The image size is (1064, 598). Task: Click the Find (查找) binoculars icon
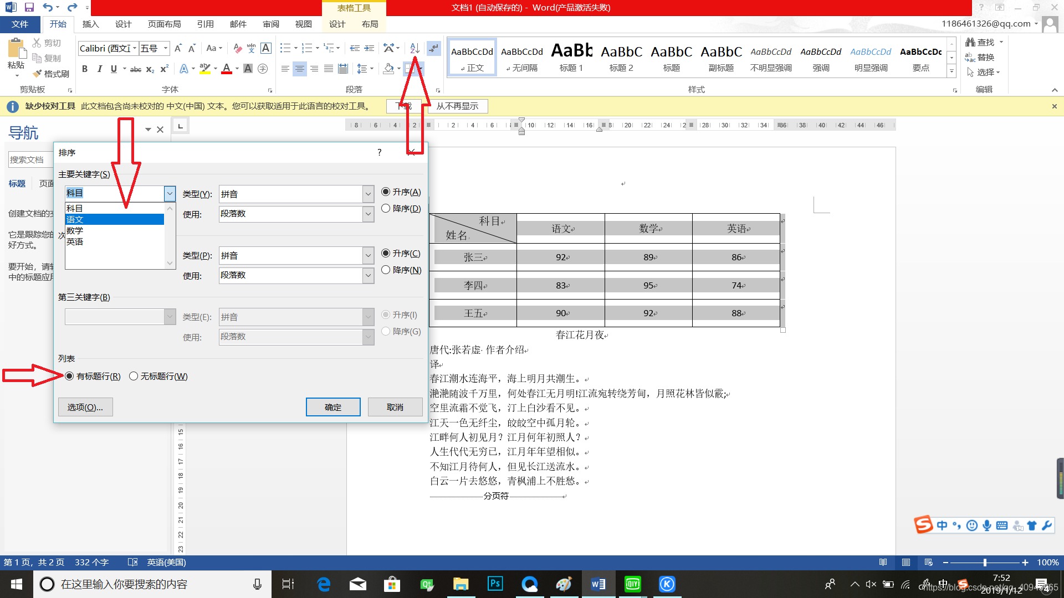pyautogui.click(x=970, y=42)
